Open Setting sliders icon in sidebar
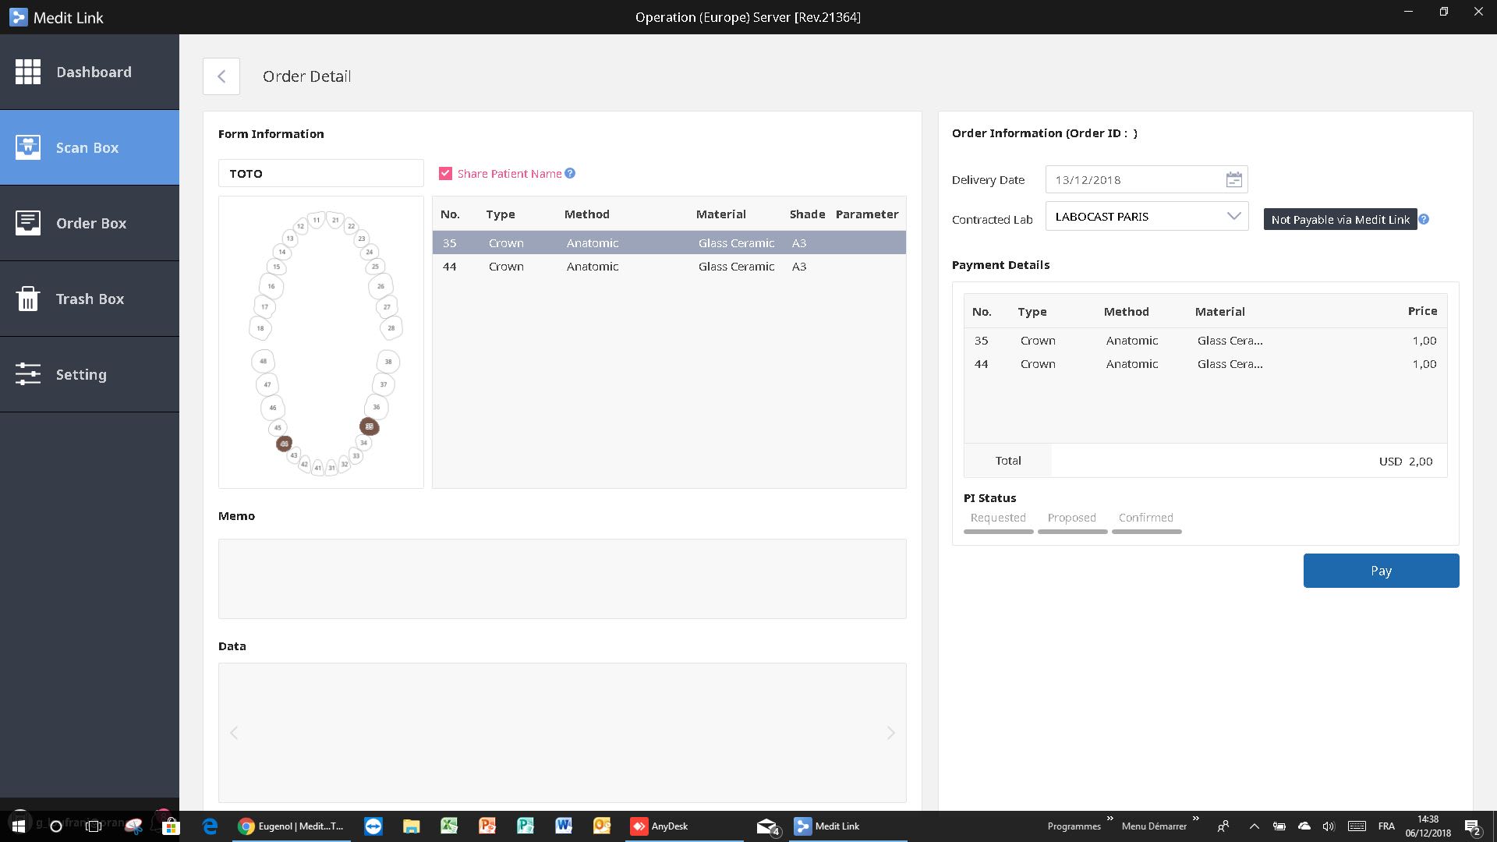The image size is (1497, 842). 28,374
